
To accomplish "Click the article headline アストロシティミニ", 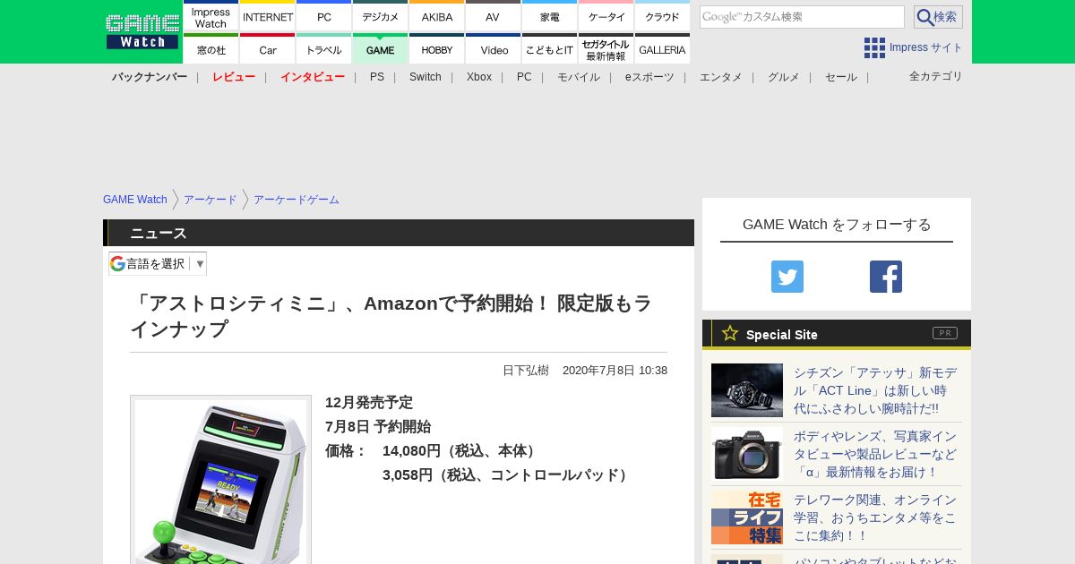I will coord(391,316).
